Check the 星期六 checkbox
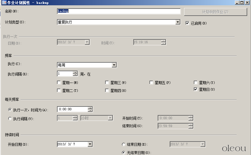251x155 pixels. tap(196, 82)
